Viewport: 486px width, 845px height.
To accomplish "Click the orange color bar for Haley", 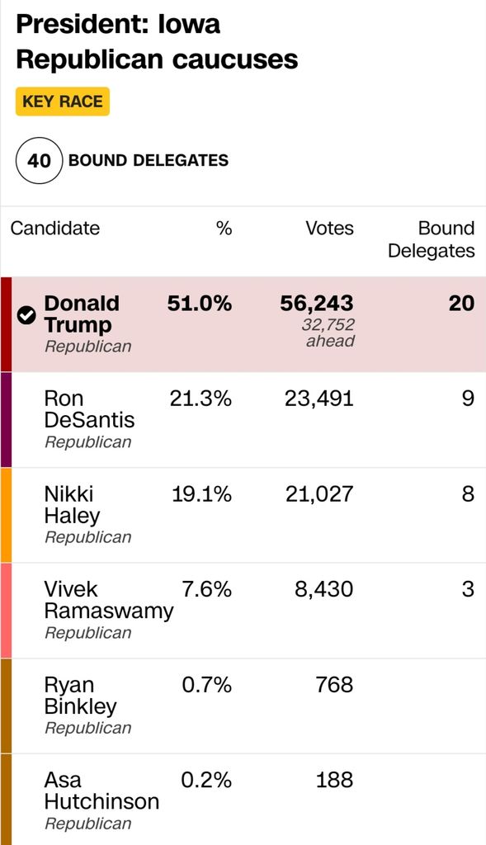I will 6,515.
